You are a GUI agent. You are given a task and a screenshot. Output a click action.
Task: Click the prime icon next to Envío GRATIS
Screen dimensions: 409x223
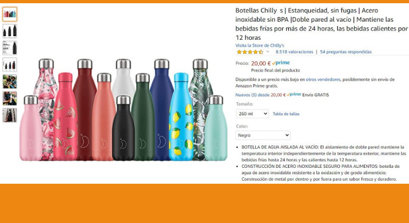(x=294, y=95)
